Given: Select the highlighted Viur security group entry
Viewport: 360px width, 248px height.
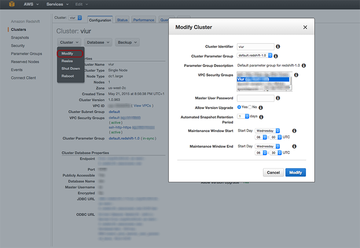Looking at the screenshot, I should coord(263,80).
